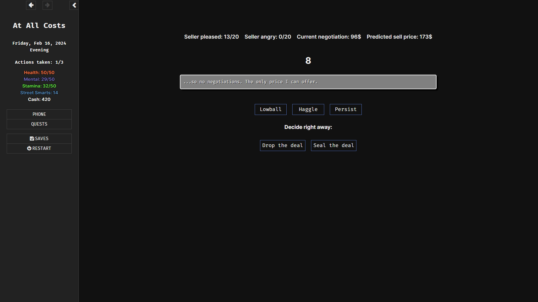
Task: Open the QUESTS menu
Action: pyautogui.click(x=39, y=124)
